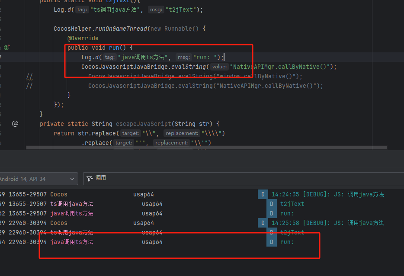The image size is (404, 276).
Task: Click the 'tag:' hint before "ts调用java方法"
Action: pos(82,10)
